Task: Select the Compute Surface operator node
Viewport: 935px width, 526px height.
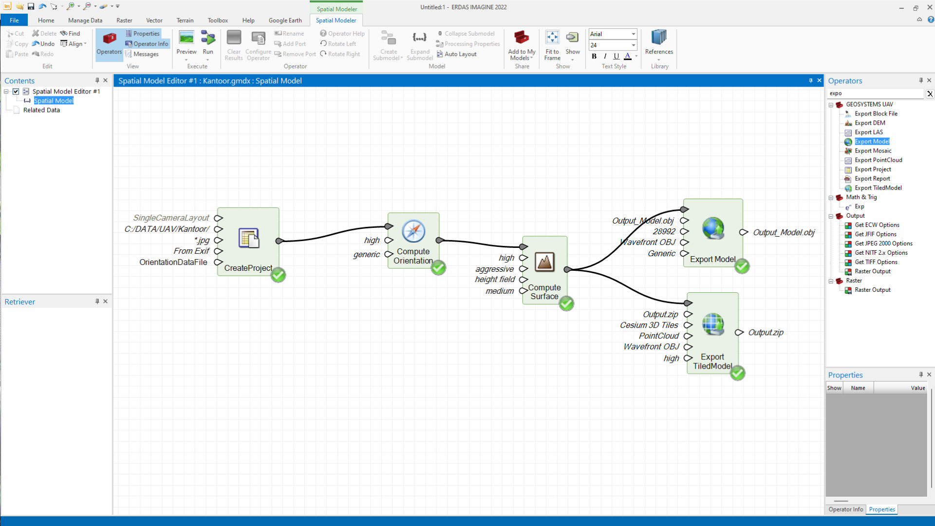Action: [544, 270]
